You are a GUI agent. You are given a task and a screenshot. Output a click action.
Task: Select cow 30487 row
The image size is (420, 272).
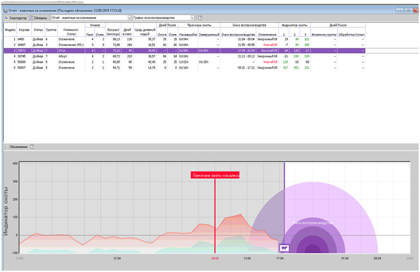click(x=184, y=45)
